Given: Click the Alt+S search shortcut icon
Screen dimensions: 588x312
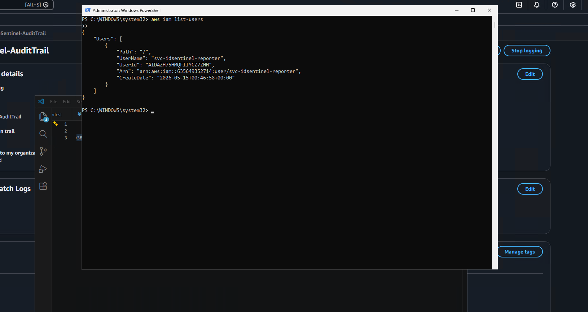Looking at the screenshot, I should [46, 5].
